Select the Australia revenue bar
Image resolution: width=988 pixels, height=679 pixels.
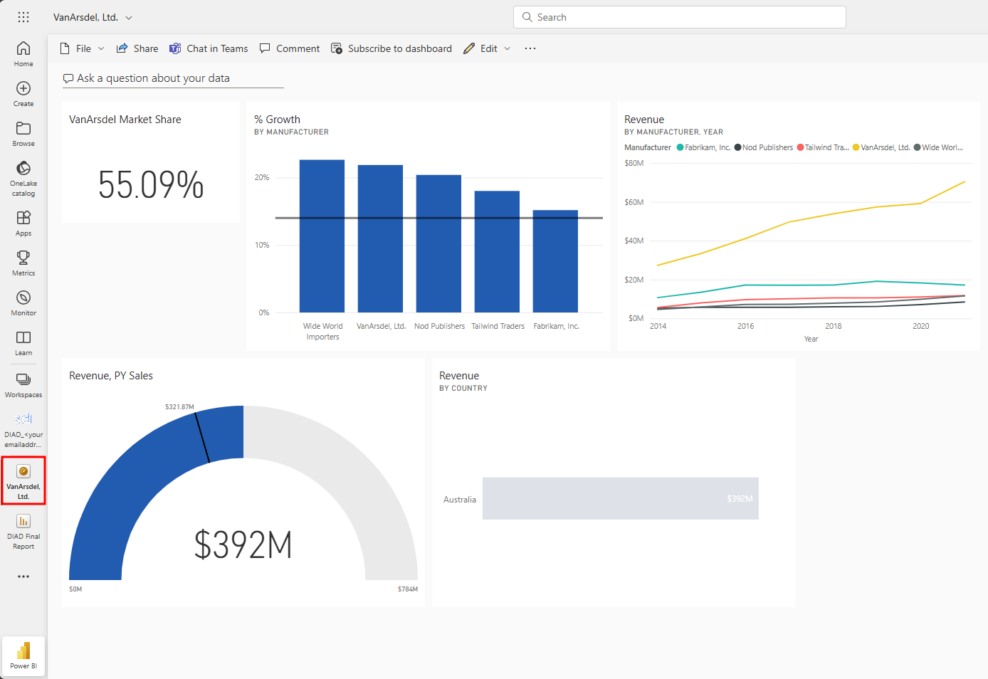621,498
